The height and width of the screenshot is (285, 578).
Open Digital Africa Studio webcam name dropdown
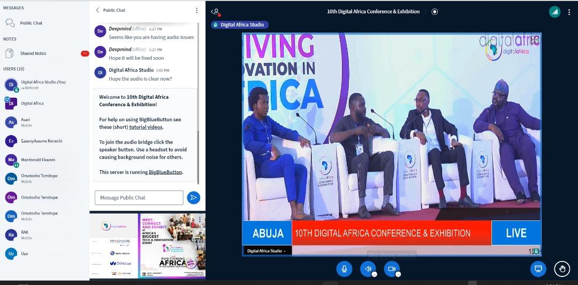tap(267, 251)
